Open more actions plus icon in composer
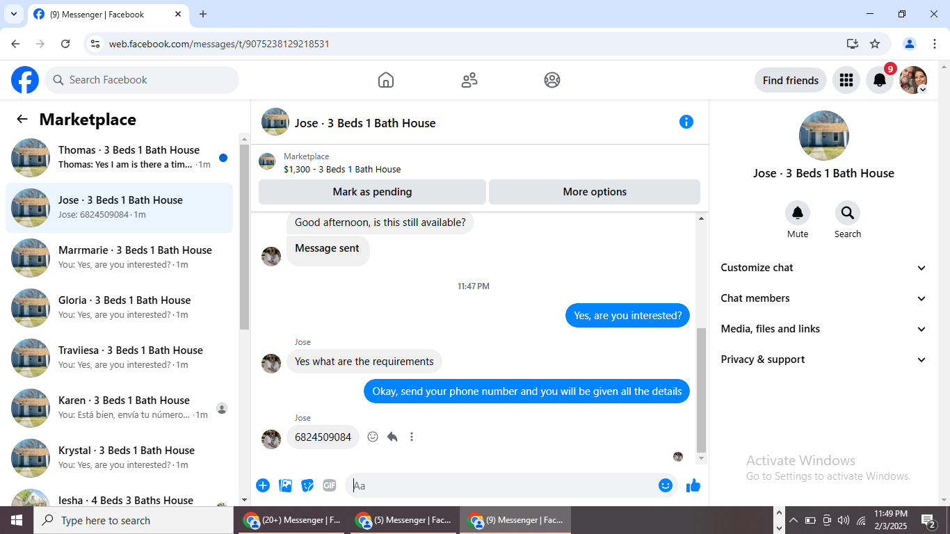950x534 pixels. tap(263, 485)
